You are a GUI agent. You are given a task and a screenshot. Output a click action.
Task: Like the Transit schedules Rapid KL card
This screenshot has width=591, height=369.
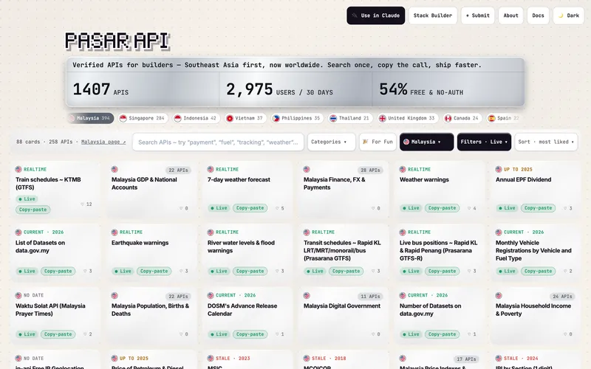376,271
